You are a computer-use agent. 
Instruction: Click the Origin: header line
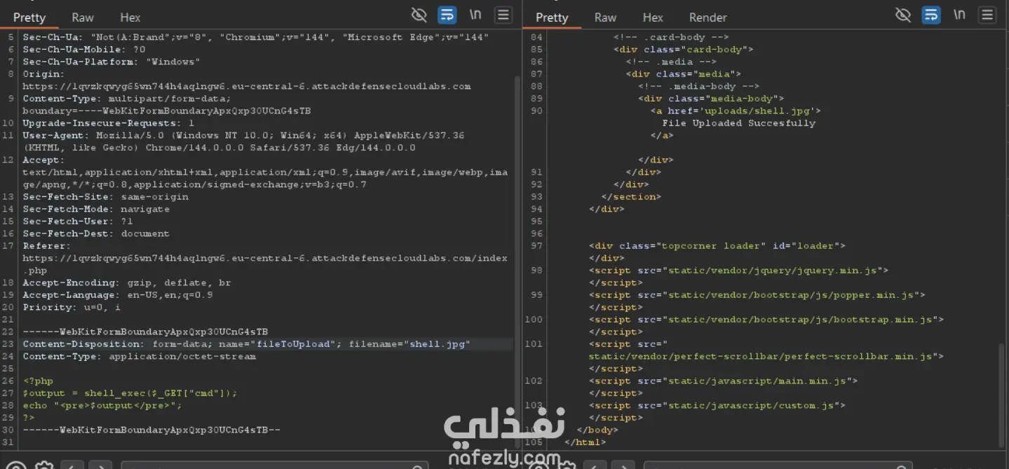43,74
